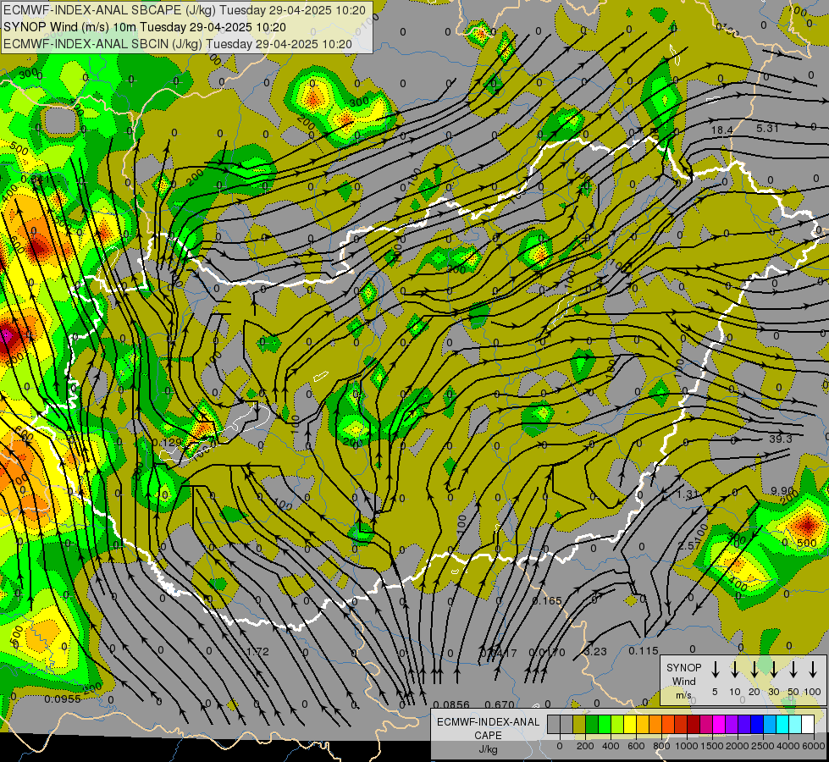Click the 0.115 value on the map

click(x=644, y=651)
